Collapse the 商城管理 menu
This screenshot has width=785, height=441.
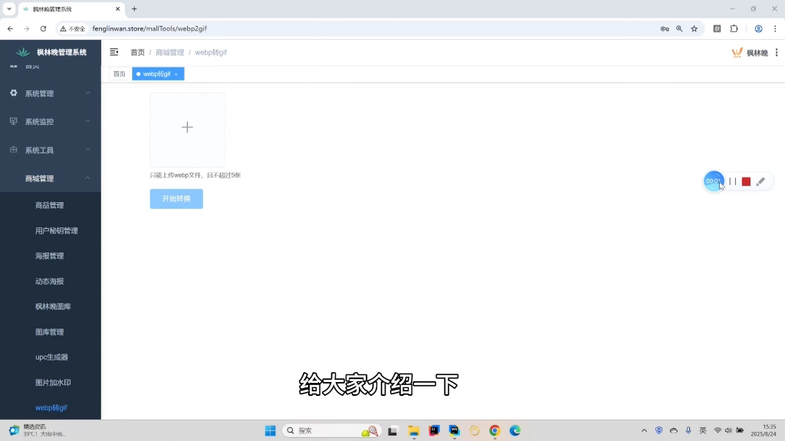point(50,178)
